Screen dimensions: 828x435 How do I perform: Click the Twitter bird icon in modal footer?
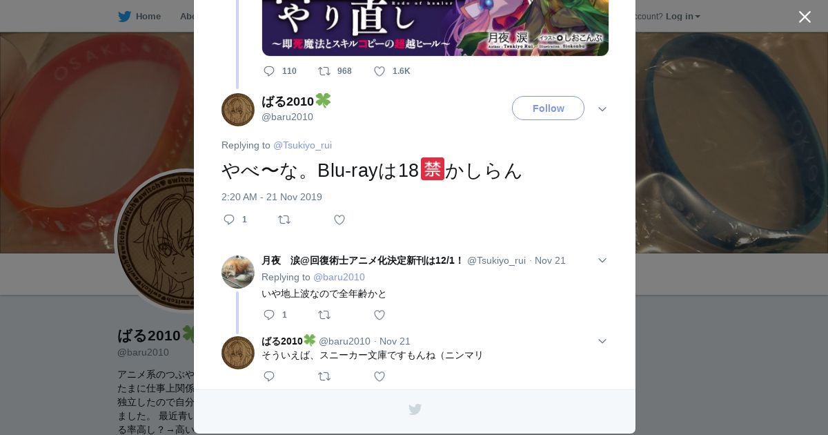click(415, 409)
